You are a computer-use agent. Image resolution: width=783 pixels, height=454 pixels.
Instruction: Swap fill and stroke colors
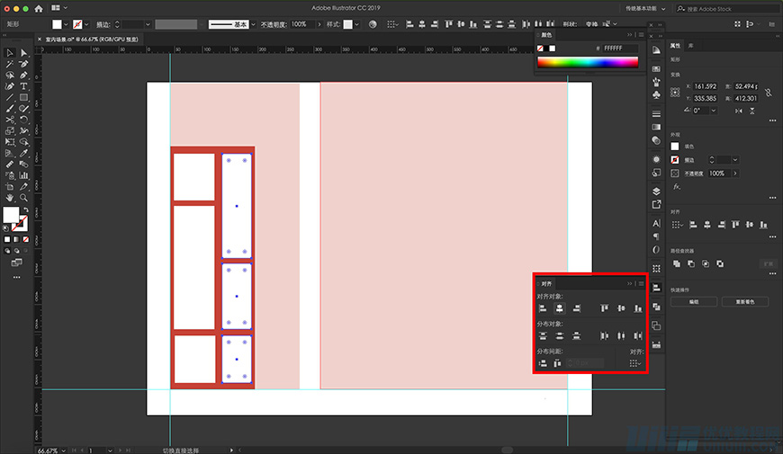(24, 209)
